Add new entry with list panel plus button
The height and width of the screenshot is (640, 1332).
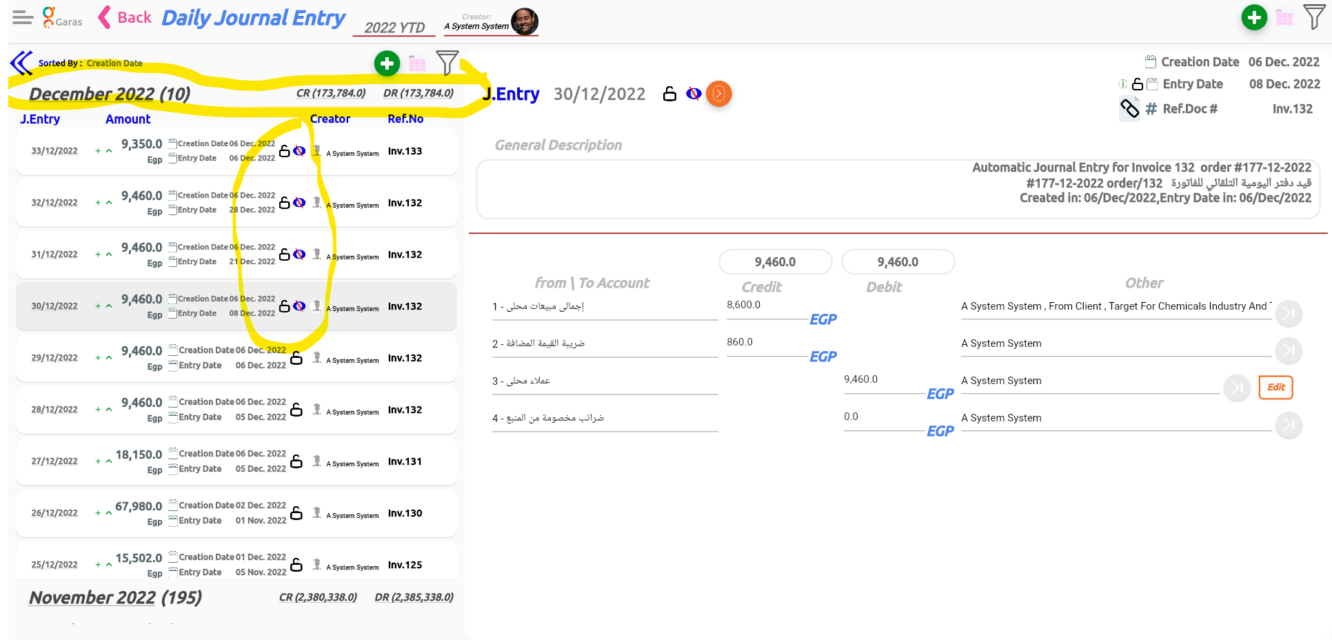click(387, 63)
